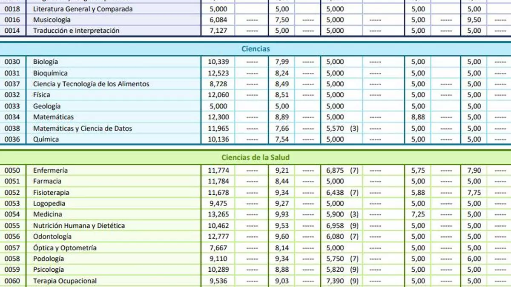Click code '0037' in the Alimentos row

point(12,84)
